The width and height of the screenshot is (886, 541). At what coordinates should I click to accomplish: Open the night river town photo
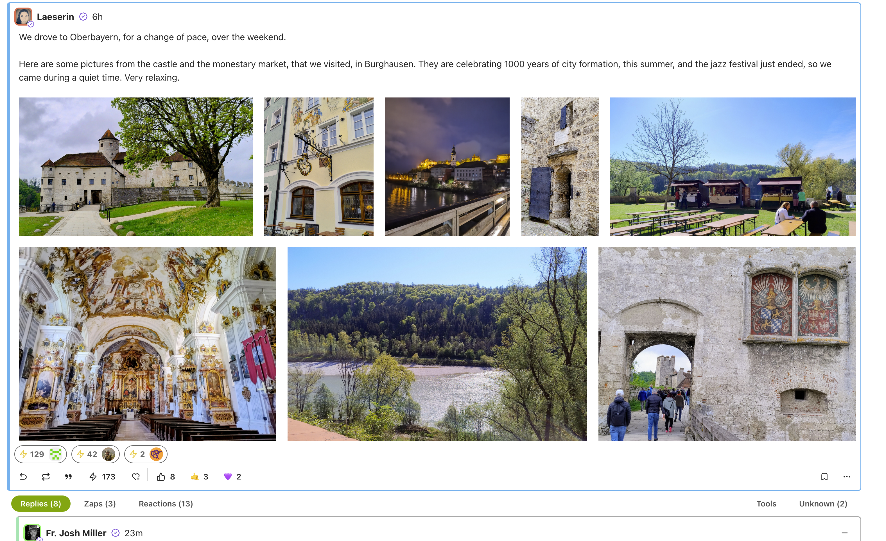click(x=447, y=166)
